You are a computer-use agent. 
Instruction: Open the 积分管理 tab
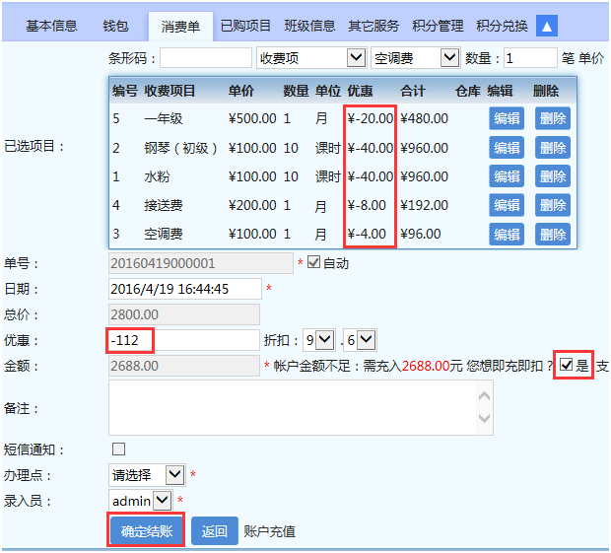(437, 26)
